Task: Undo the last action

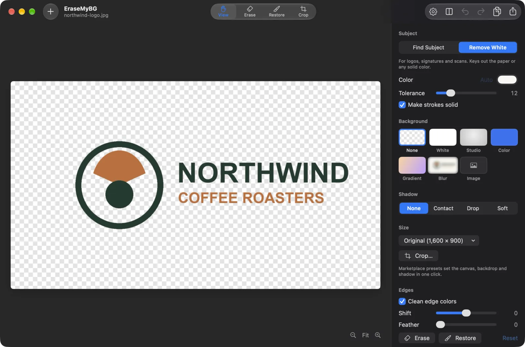Action: click(x=465, y=11)
